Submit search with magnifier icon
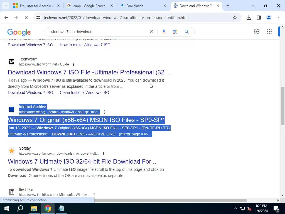Image resolution: width=285 pixels, height=214 pixels. pyautogui.click(x=186, y=32)
